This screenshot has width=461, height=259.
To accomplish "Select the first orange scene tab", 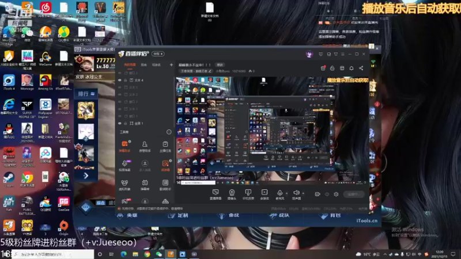I will (130, 64).
